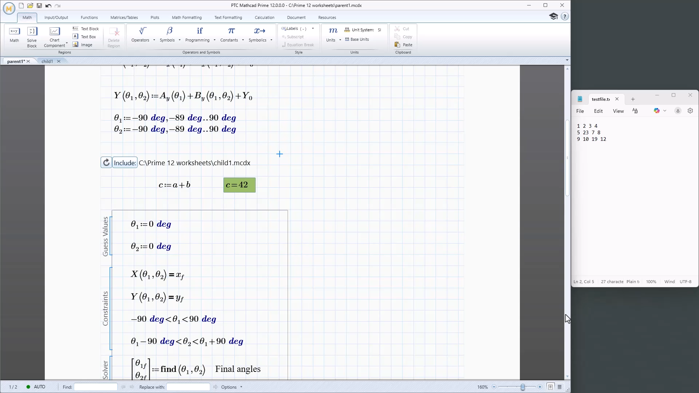The height and width of the screenshot is (393, 699).
Task: Expand the Programming dropdown
Action: pos(214,40)
